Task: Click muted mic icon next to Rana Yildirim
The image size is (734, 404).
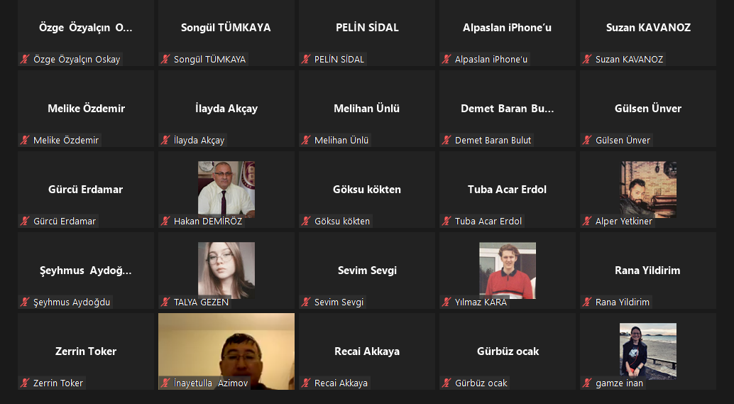Action: pyautogui.click(x=587, y=302)
